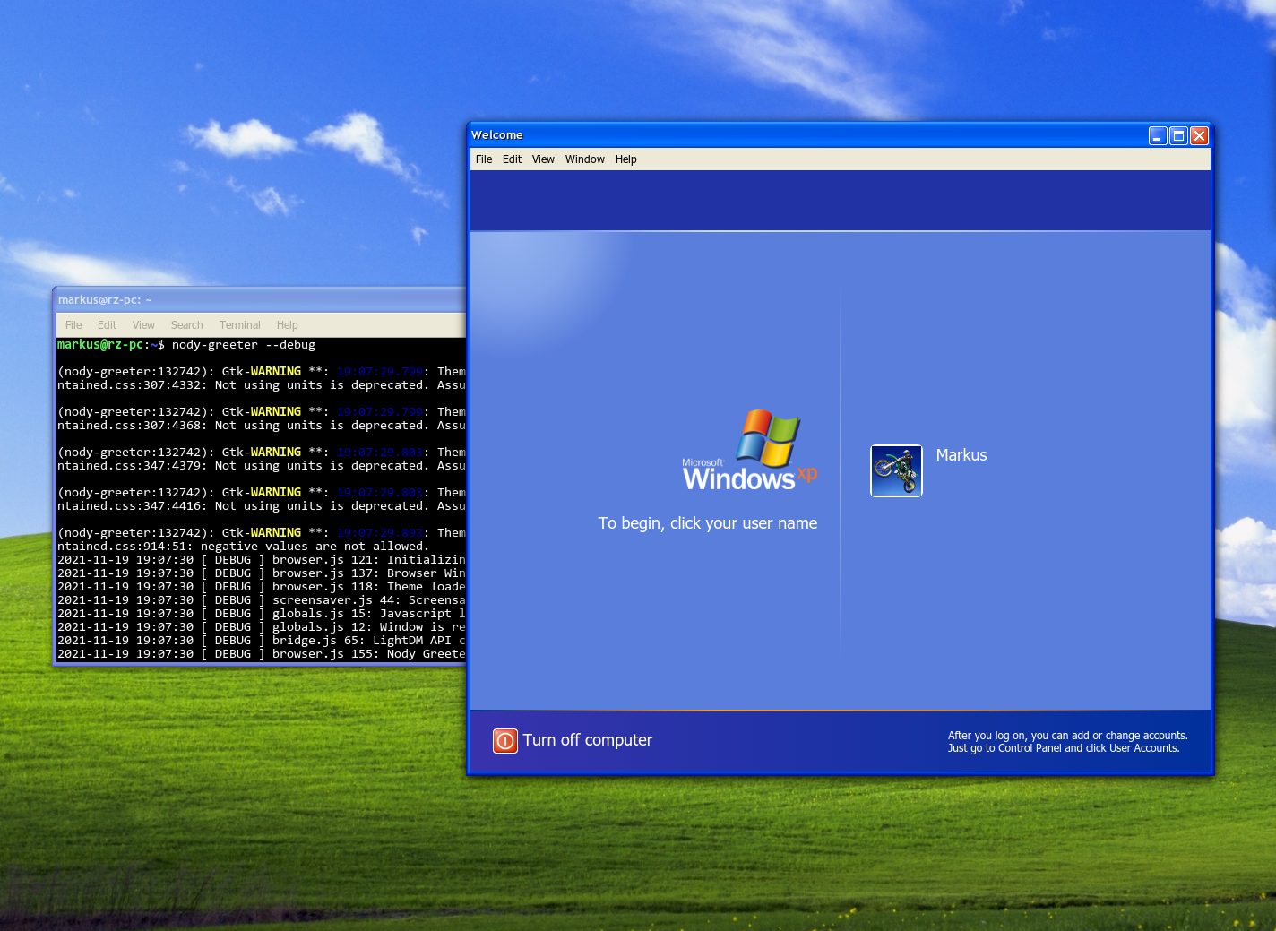Screen dimensions: 1276x931
Task: Click terminal line 'screensaver.js 44'
Action: tap(262, 600)
